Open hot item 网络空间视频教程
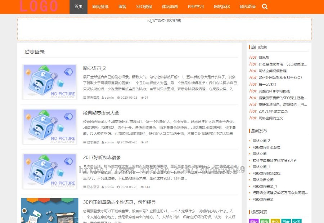Viewport: 324px width, 223px height. coord(273,71)
